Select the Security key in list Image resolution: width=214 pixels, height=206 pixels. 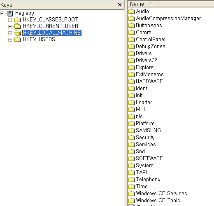pyautogui.click(x=145, y=137)
